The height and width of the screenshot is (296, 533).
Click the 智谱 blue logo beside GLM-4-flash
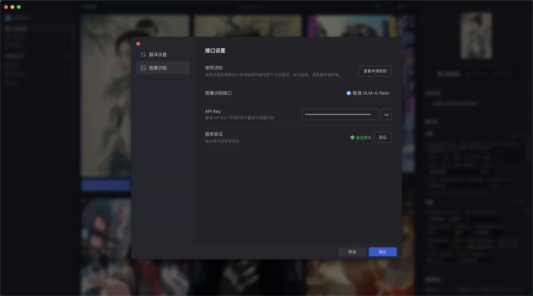[349, 93]
